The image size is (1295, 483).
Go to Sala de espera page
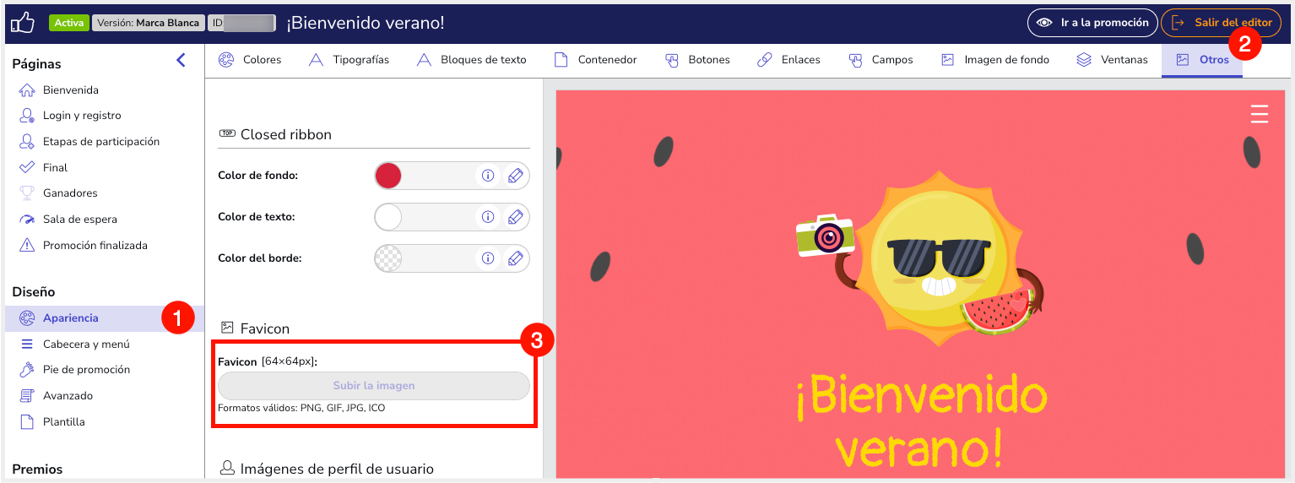coord(79,220)
